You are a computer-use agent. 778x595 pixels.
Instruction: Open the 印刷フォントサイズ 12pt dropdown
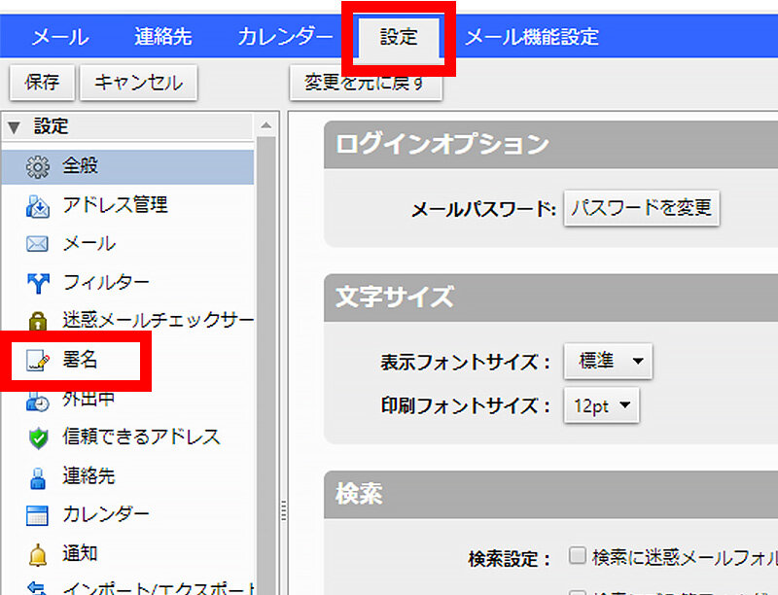(x=601, y=405)
